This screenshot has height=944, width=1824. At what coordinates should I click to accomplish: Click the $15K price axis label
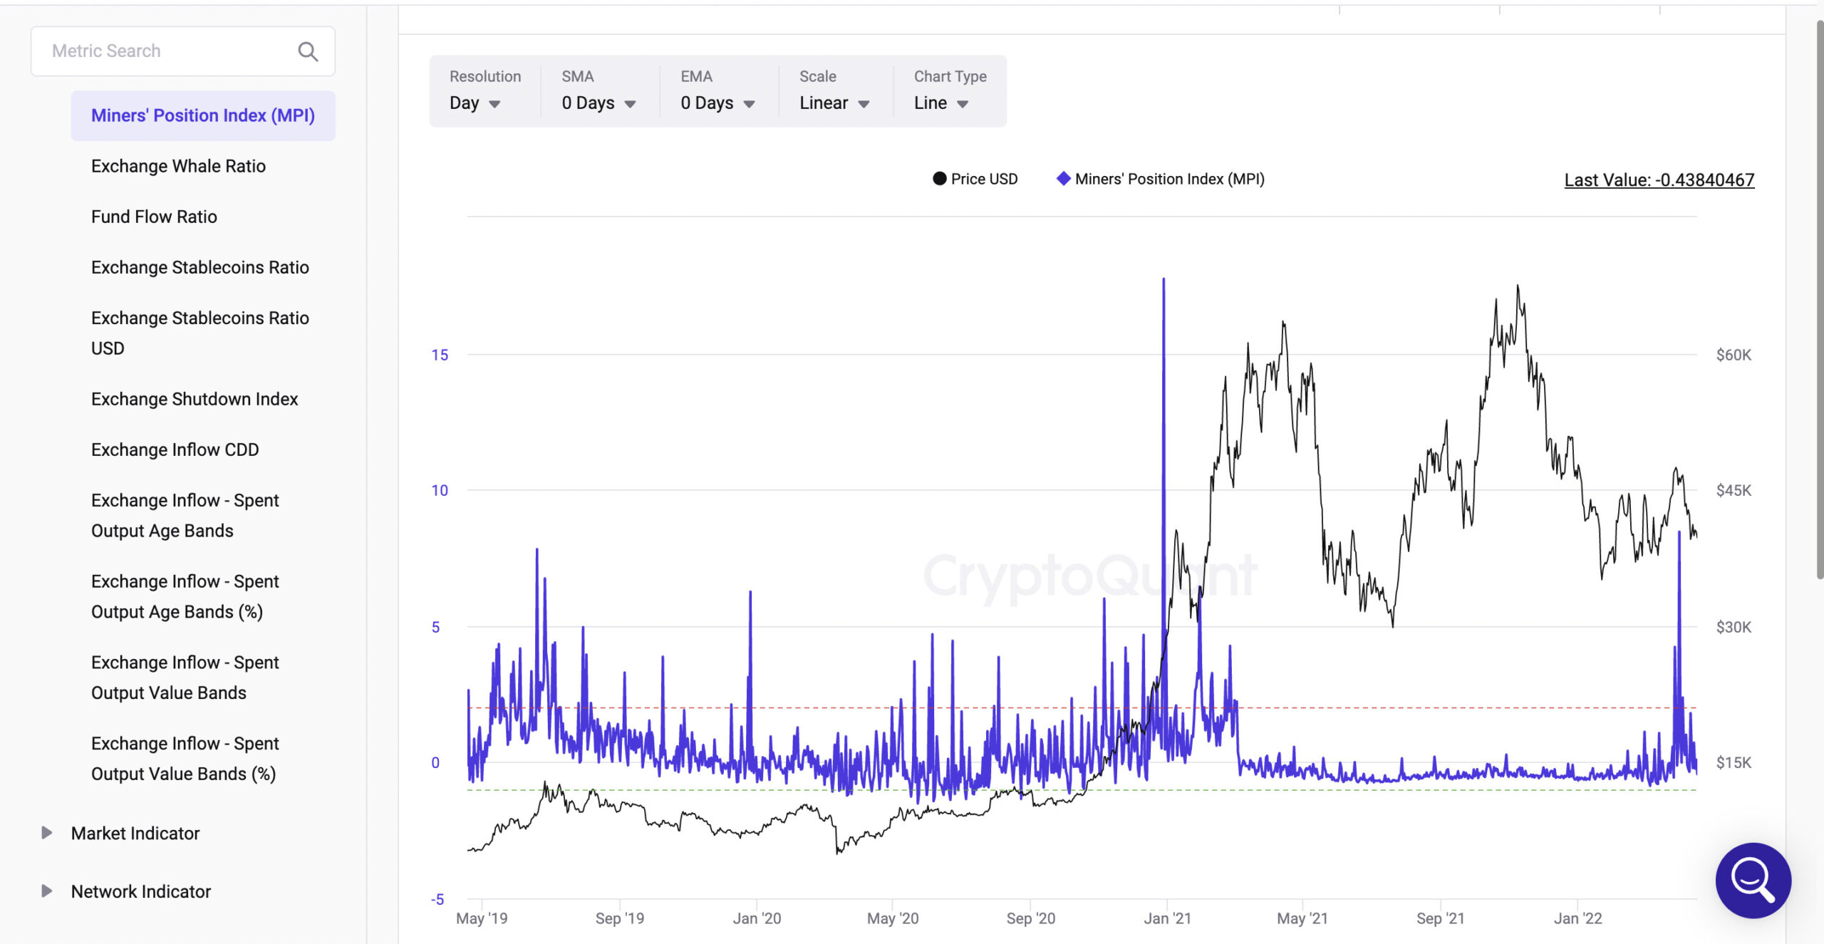point(1734,762)
